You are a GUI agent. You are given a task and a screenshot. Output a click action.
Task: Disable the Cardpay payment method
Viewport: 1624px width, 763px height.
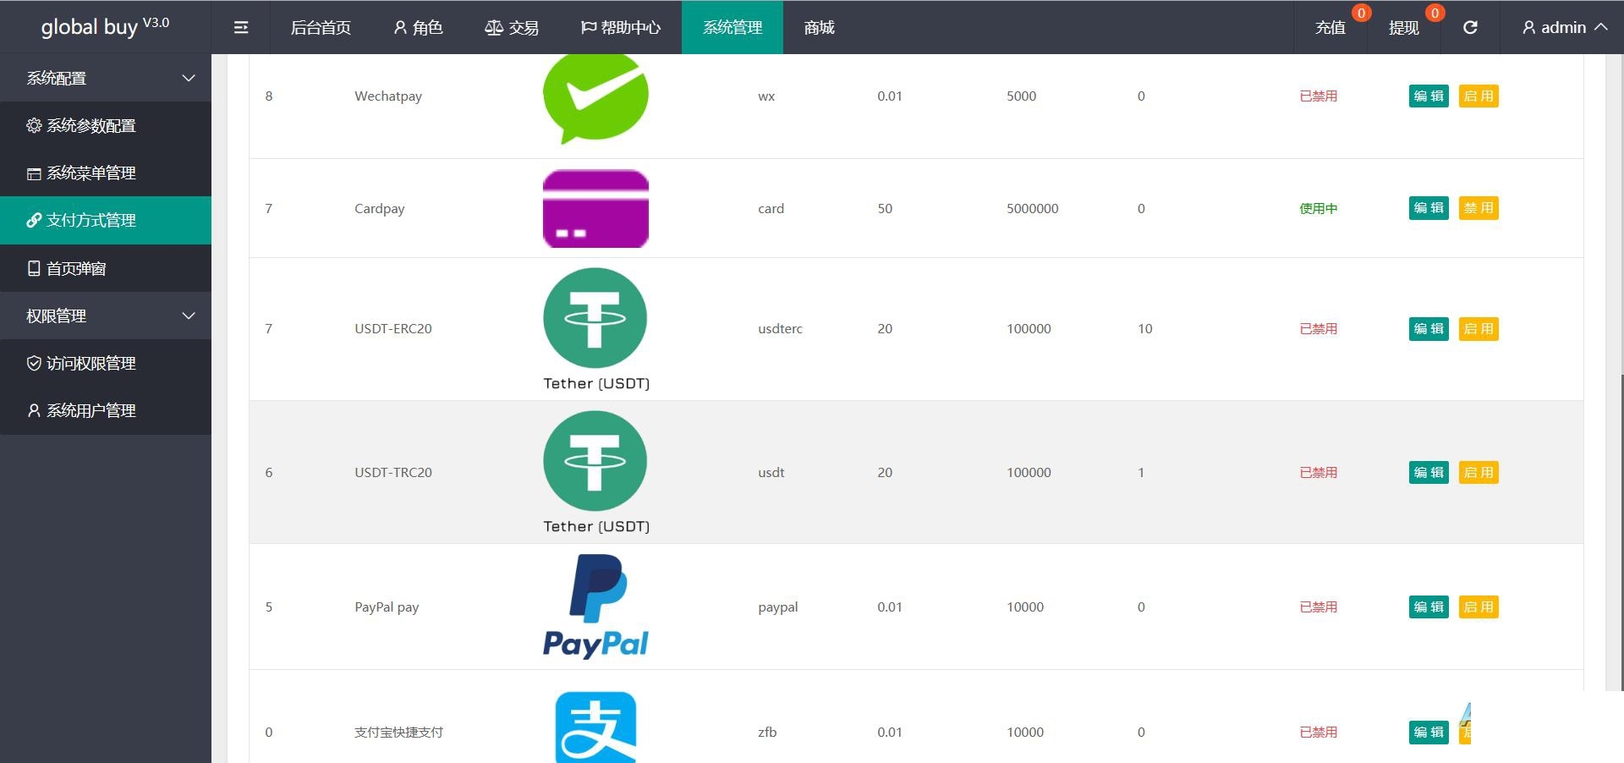pyautogui.click(x=1479, y=208)
